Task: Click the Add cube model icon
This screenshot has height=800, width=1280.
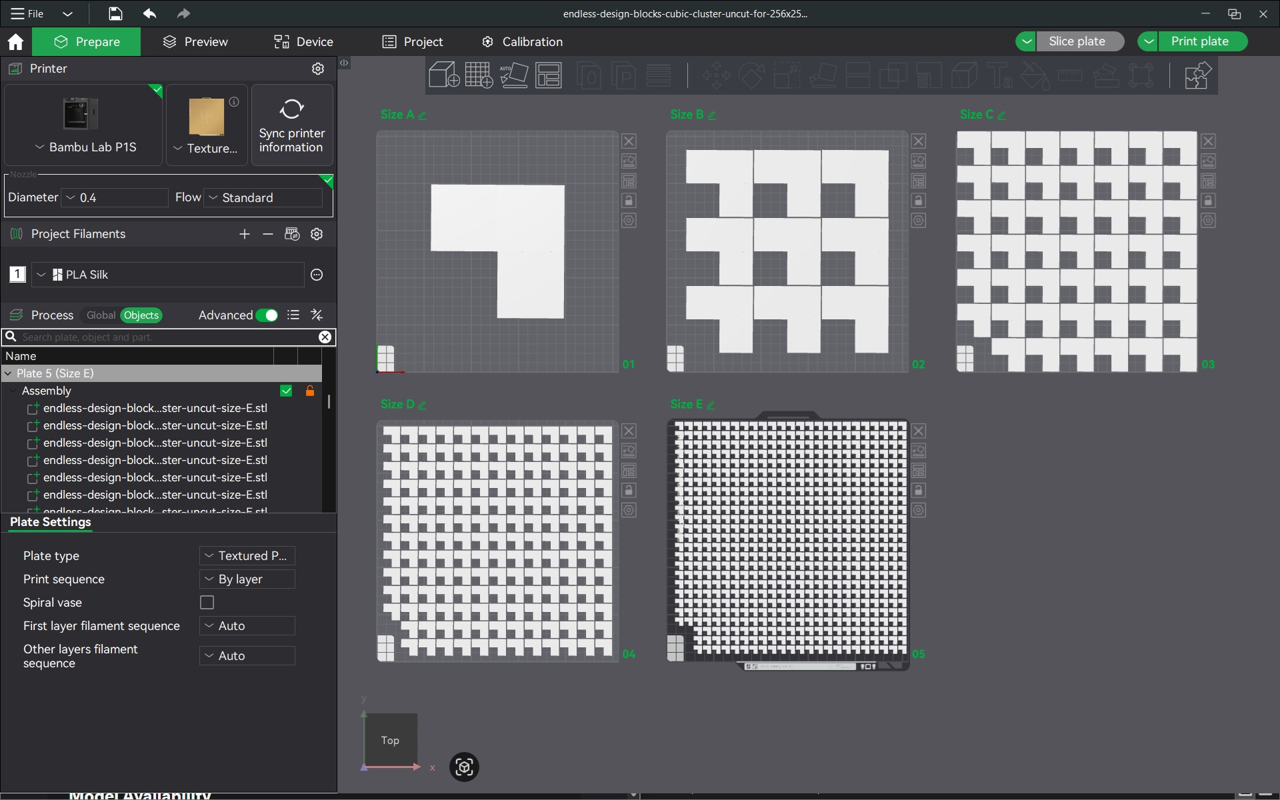Action: coord(443,75)
